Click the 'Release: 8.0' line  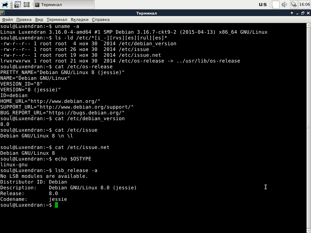[x=29, y=193]
